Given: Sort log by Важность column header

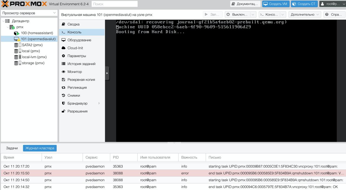Looking at the screenshot, I should tap(192, 157).
